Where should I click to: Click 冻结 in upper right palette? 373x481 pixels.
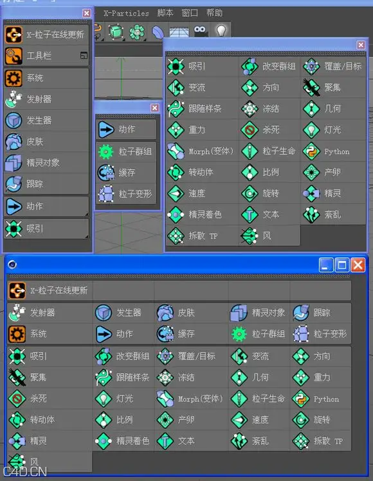[269, 109]
